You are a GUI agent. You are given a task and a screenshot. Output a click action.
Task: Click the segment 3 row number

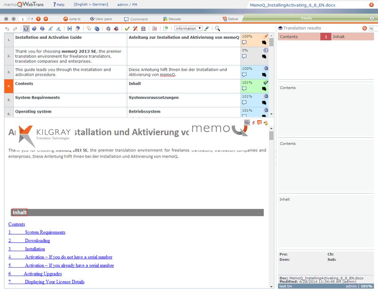coord(9,72)
